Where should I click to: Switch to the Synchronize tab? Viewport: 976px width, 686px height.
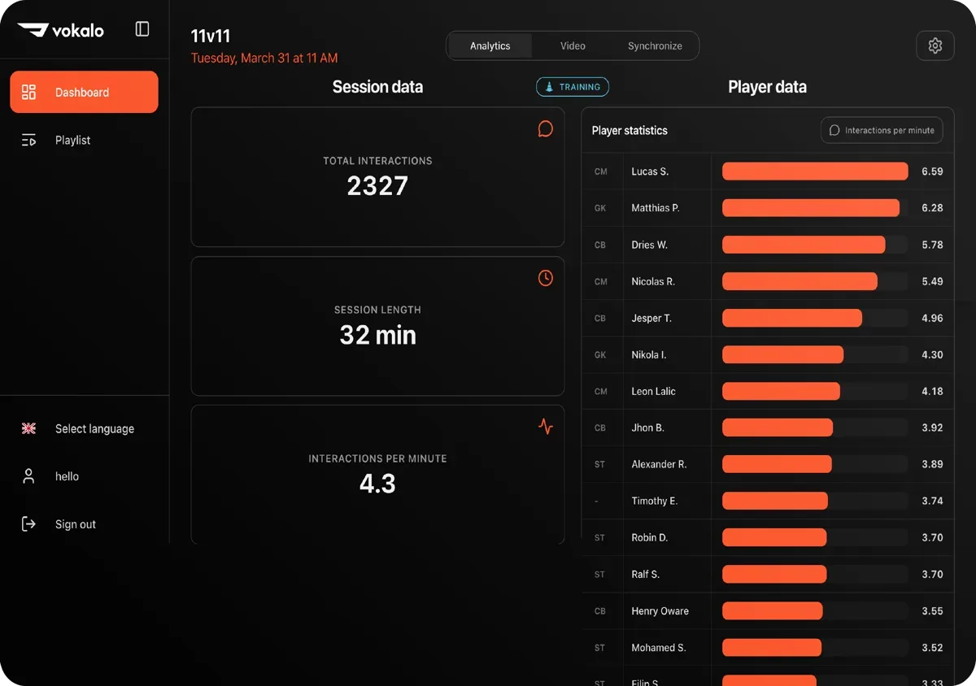[x=655, y=46]
